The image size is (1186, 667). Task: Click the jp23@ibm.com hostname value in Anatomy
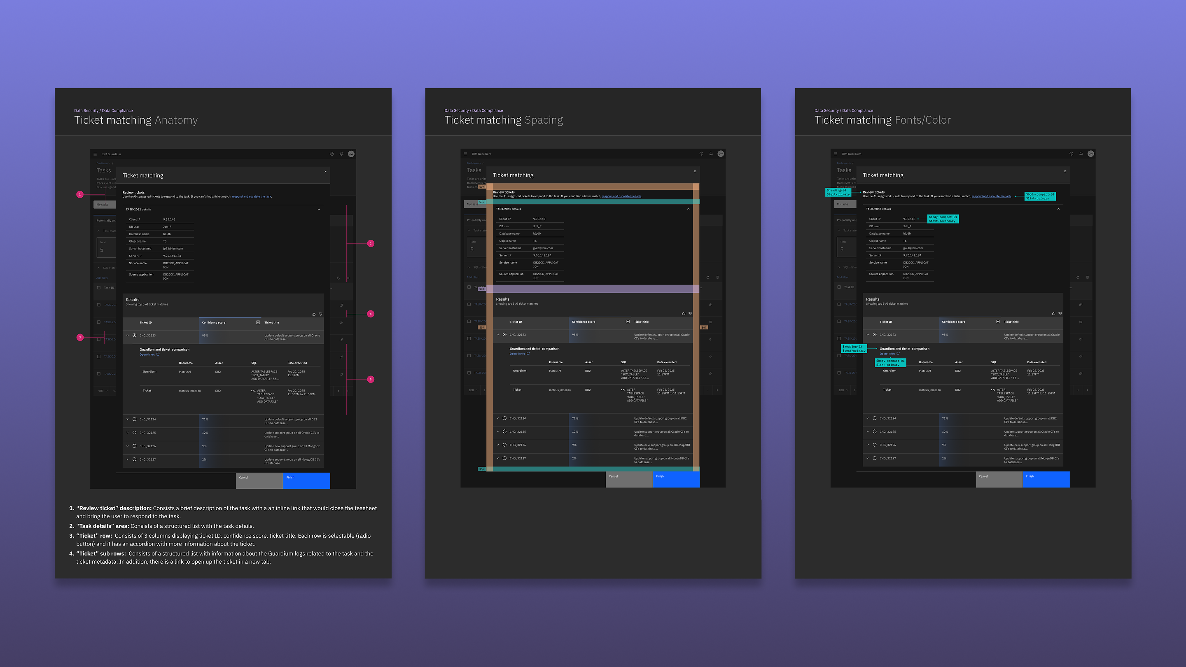point(173,249)
